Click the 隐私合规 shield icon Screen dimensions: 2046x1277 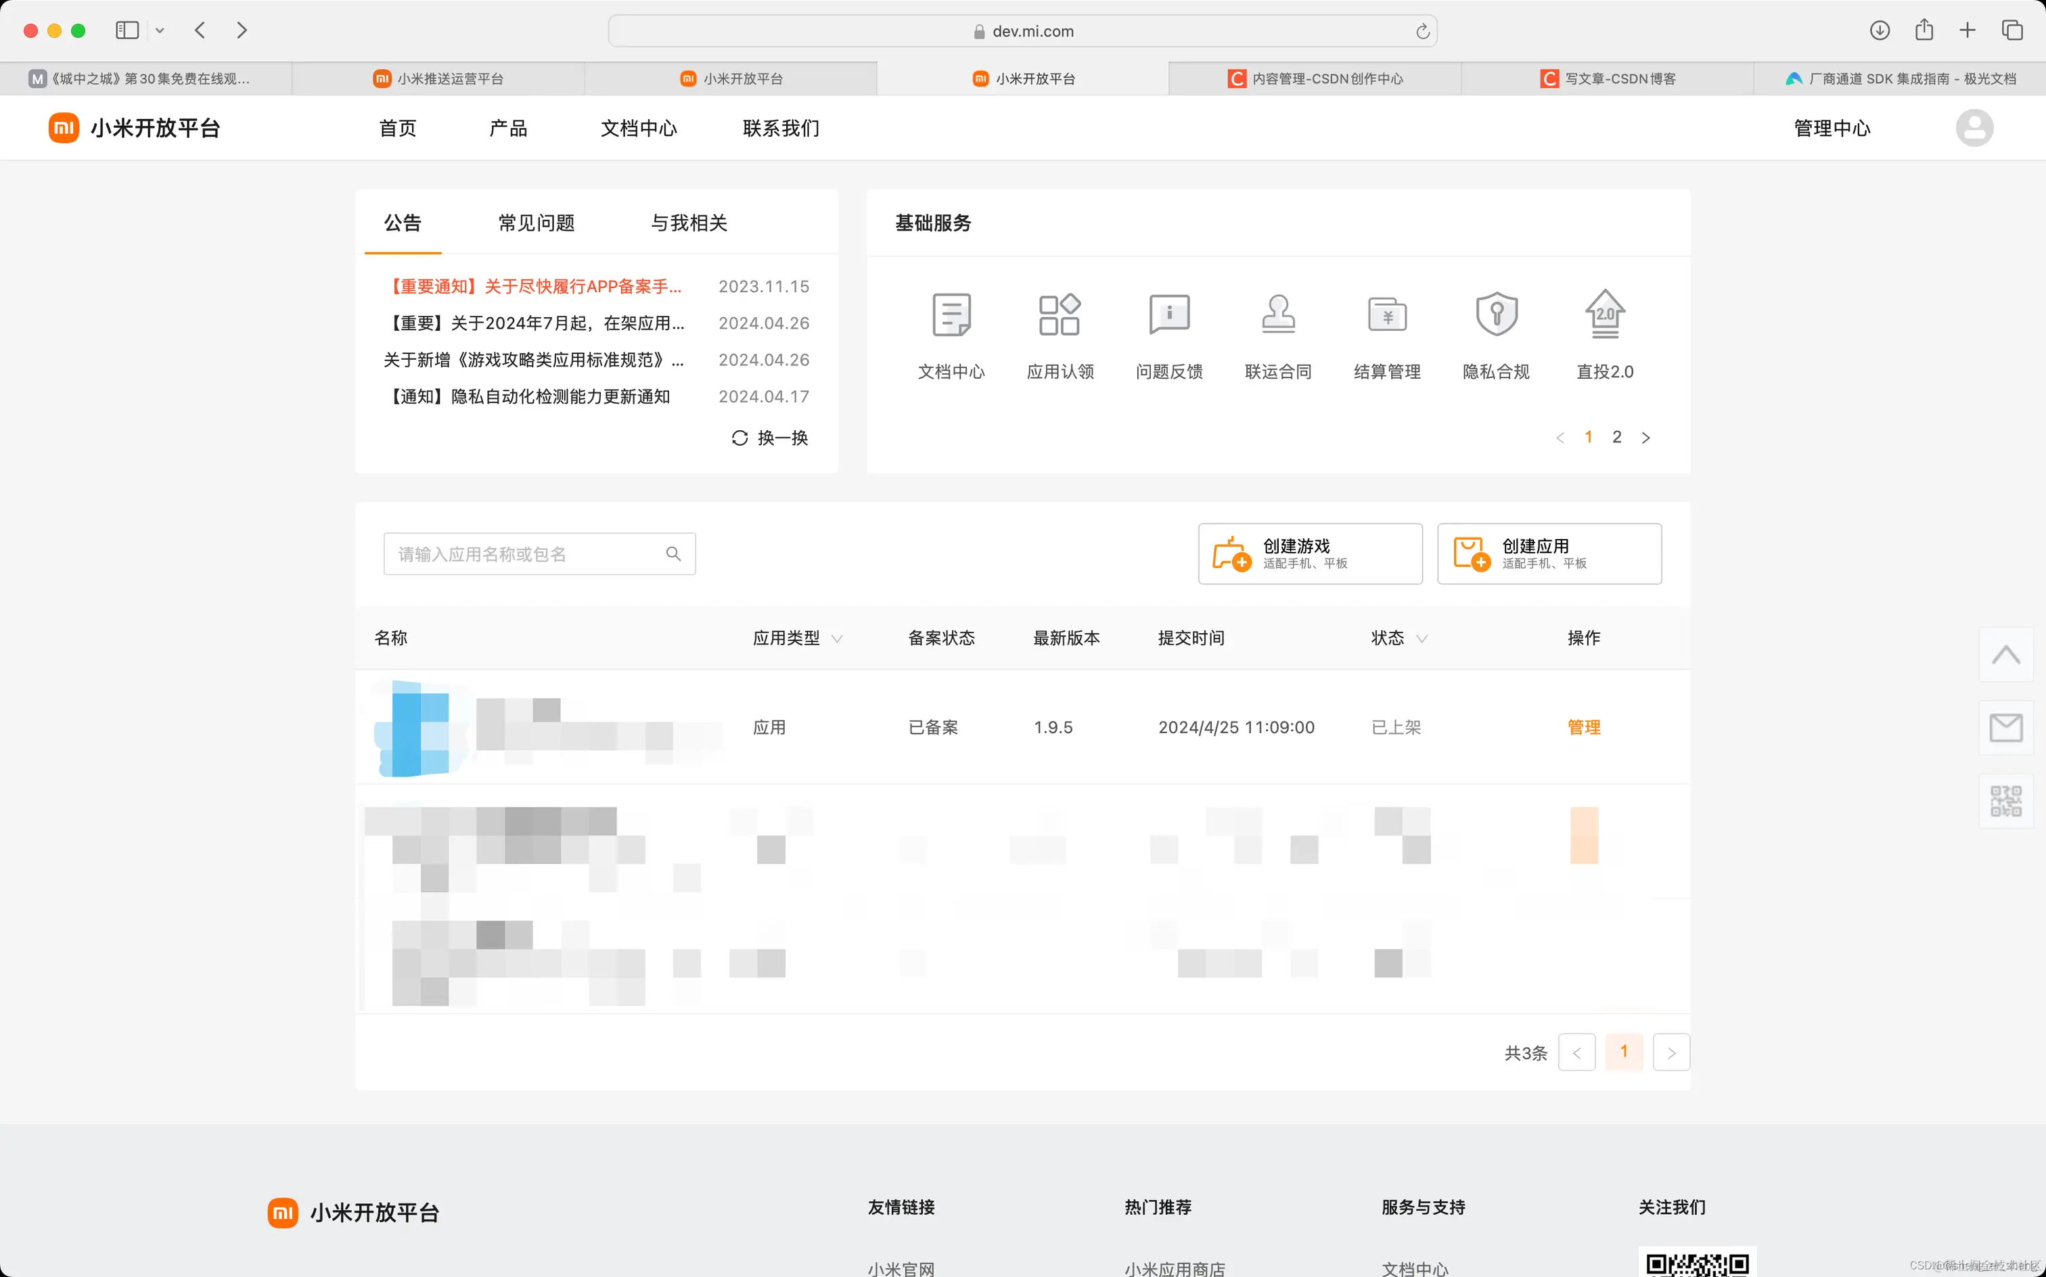click(1496, 315)
